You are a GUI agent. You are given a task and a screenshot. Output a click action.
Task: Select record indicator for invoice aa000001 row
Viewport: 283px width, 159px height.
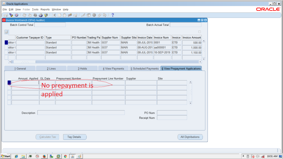point(6,47)
